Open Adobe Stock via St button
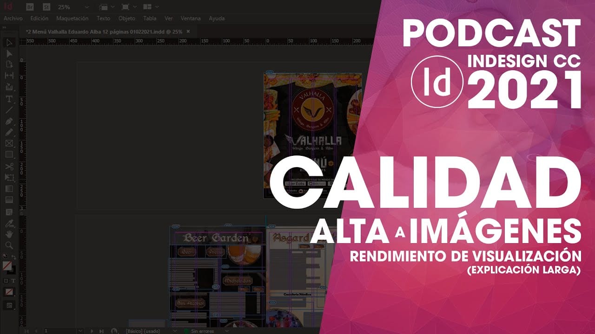 (46, 7)
